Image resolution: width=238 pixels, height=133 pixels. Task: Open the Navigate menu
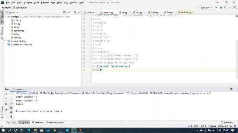click(28, 3)
